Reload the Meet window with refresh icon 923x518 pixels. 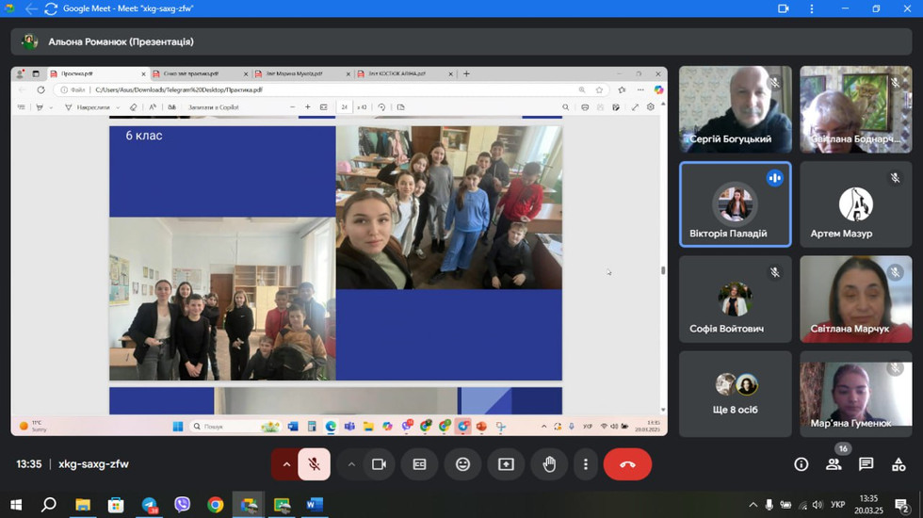tap(51, 8)
